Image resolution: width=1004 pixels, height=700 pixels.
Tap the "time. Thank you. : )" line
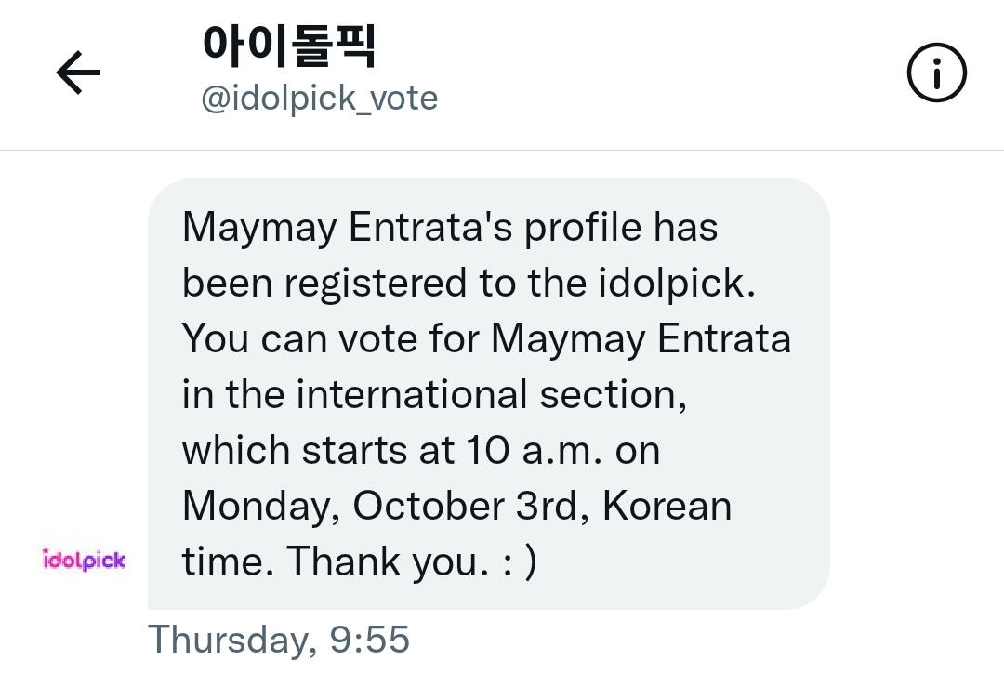[359, 561]
